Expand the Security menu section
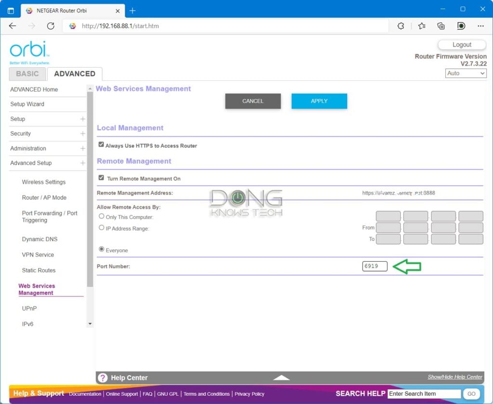The width and height of the screenshot is (493, 404). tap(83, 134)
